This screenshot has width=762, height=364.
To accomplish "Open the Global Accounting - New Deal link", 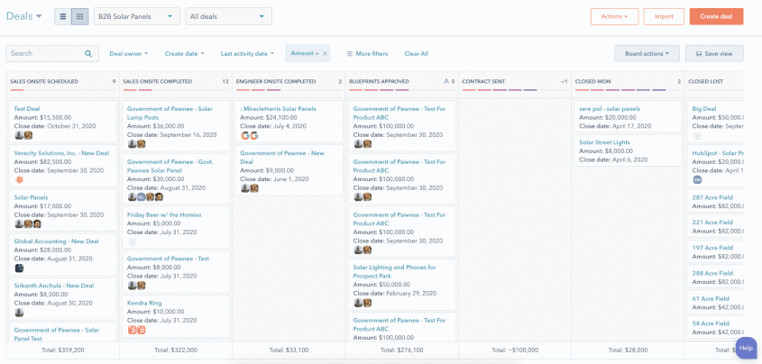I will pyautogui.click(x=57, y=241).
